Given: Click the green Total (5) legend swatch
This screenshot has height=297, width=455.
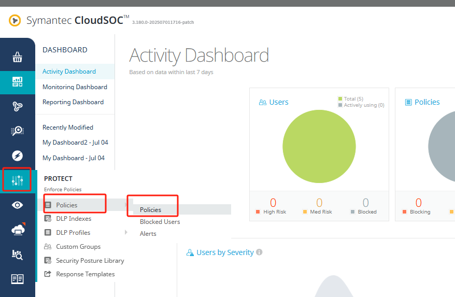Looking at the screenshot, I should [340, 98].
